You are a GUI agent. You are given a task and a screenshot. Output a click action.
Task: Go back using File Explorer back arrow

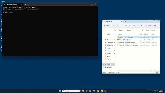click(x=104, y=30)
